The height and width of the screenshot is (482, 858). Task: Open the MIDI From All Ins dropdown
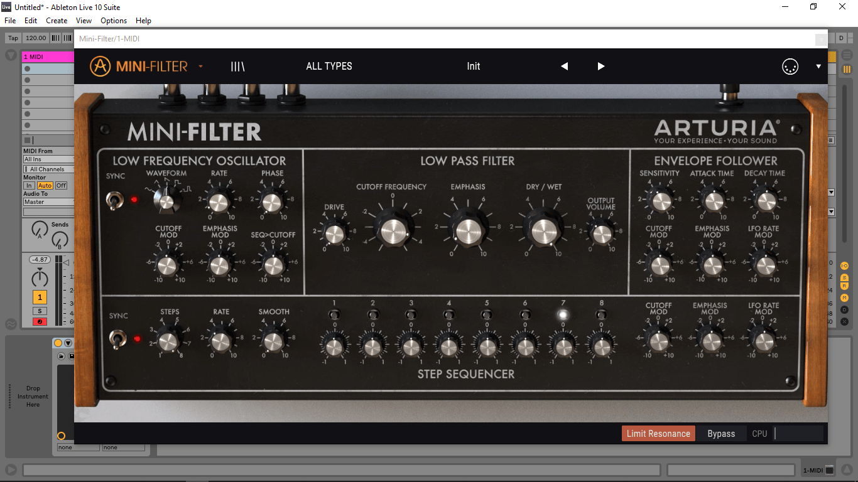(48, 159)
